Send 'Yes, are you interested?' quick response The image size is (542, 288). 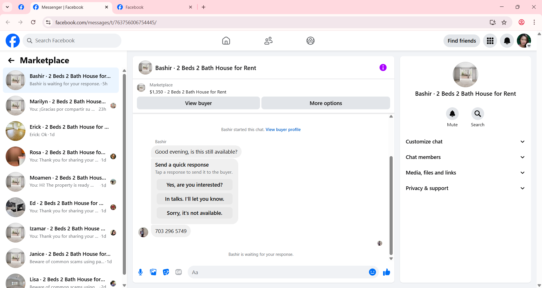tap(194, 185)
